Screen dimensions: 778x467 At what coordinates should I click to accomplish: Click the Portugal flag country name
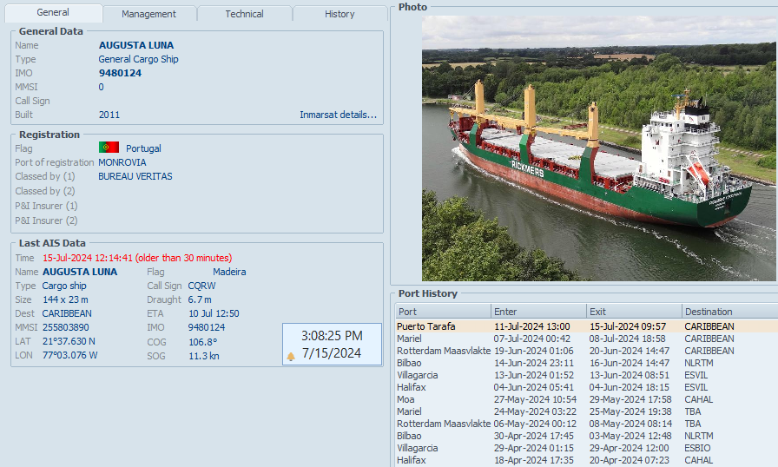(143, 148)
